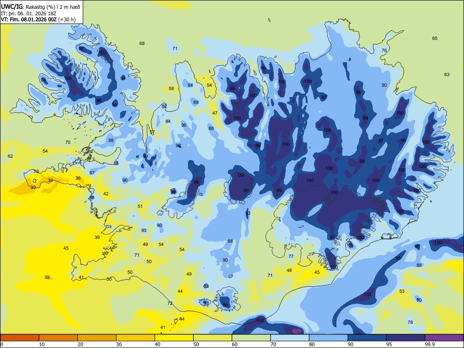Select the map value '83'
The image size is (464, 348).
(x=144, y=230)
